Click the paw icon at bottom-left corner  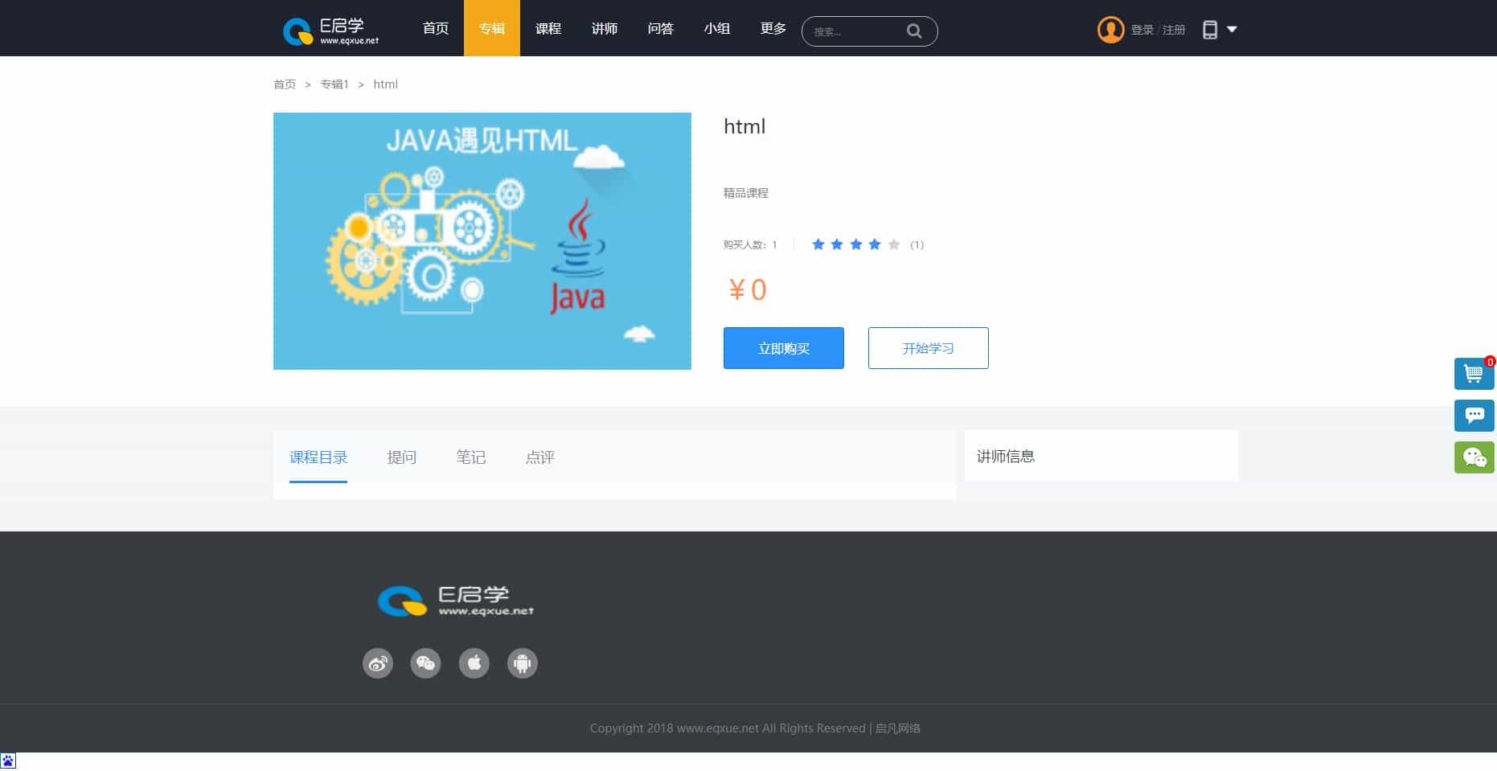pyautogui.click(x=8, y=761)
